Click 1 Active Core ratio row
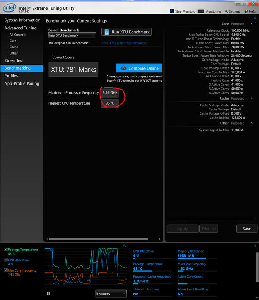 click(x=226, y=80)
